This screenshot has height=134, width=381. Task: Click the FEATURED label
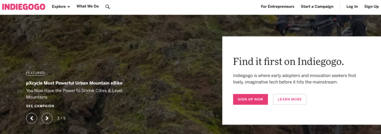(x=36, y=73)
